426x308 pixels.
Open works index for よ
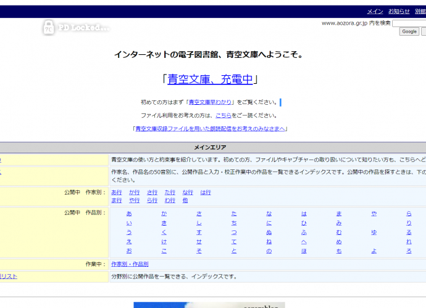pyautogui.click(x=374, y=251)
